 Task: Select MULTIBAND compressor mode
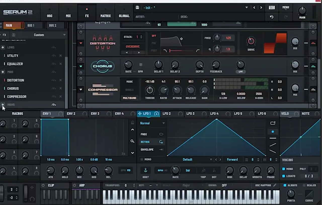coord(129,98)
